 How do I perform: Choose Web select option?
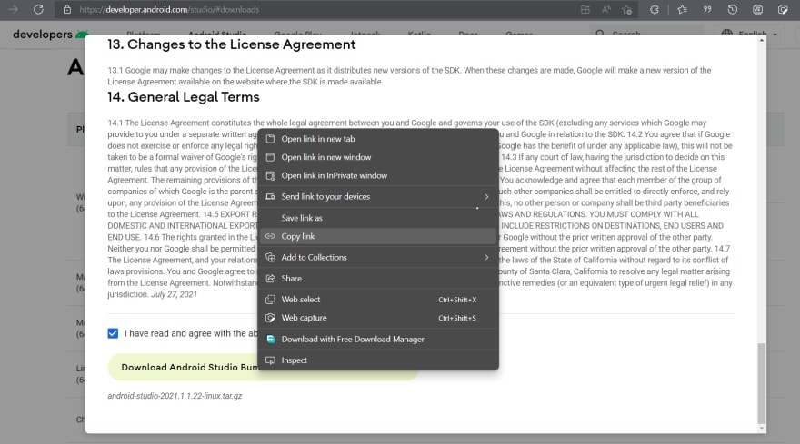click(378, 300)
